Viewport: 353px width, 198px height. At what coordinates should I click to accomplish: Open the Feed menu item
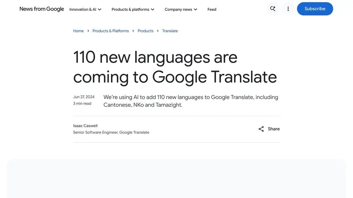coord(212,9)
